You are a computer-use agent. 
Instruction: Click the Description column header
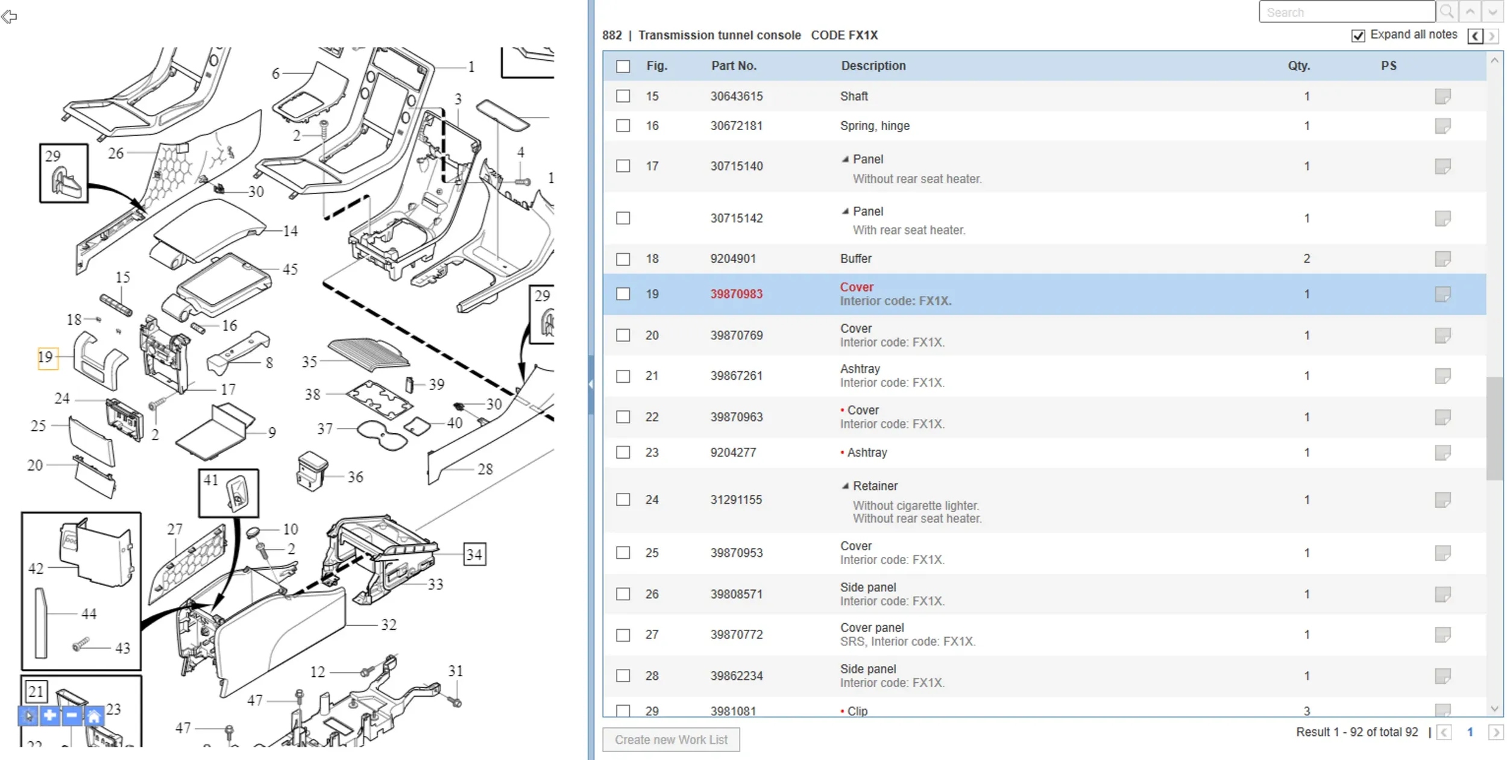(873, 66)
